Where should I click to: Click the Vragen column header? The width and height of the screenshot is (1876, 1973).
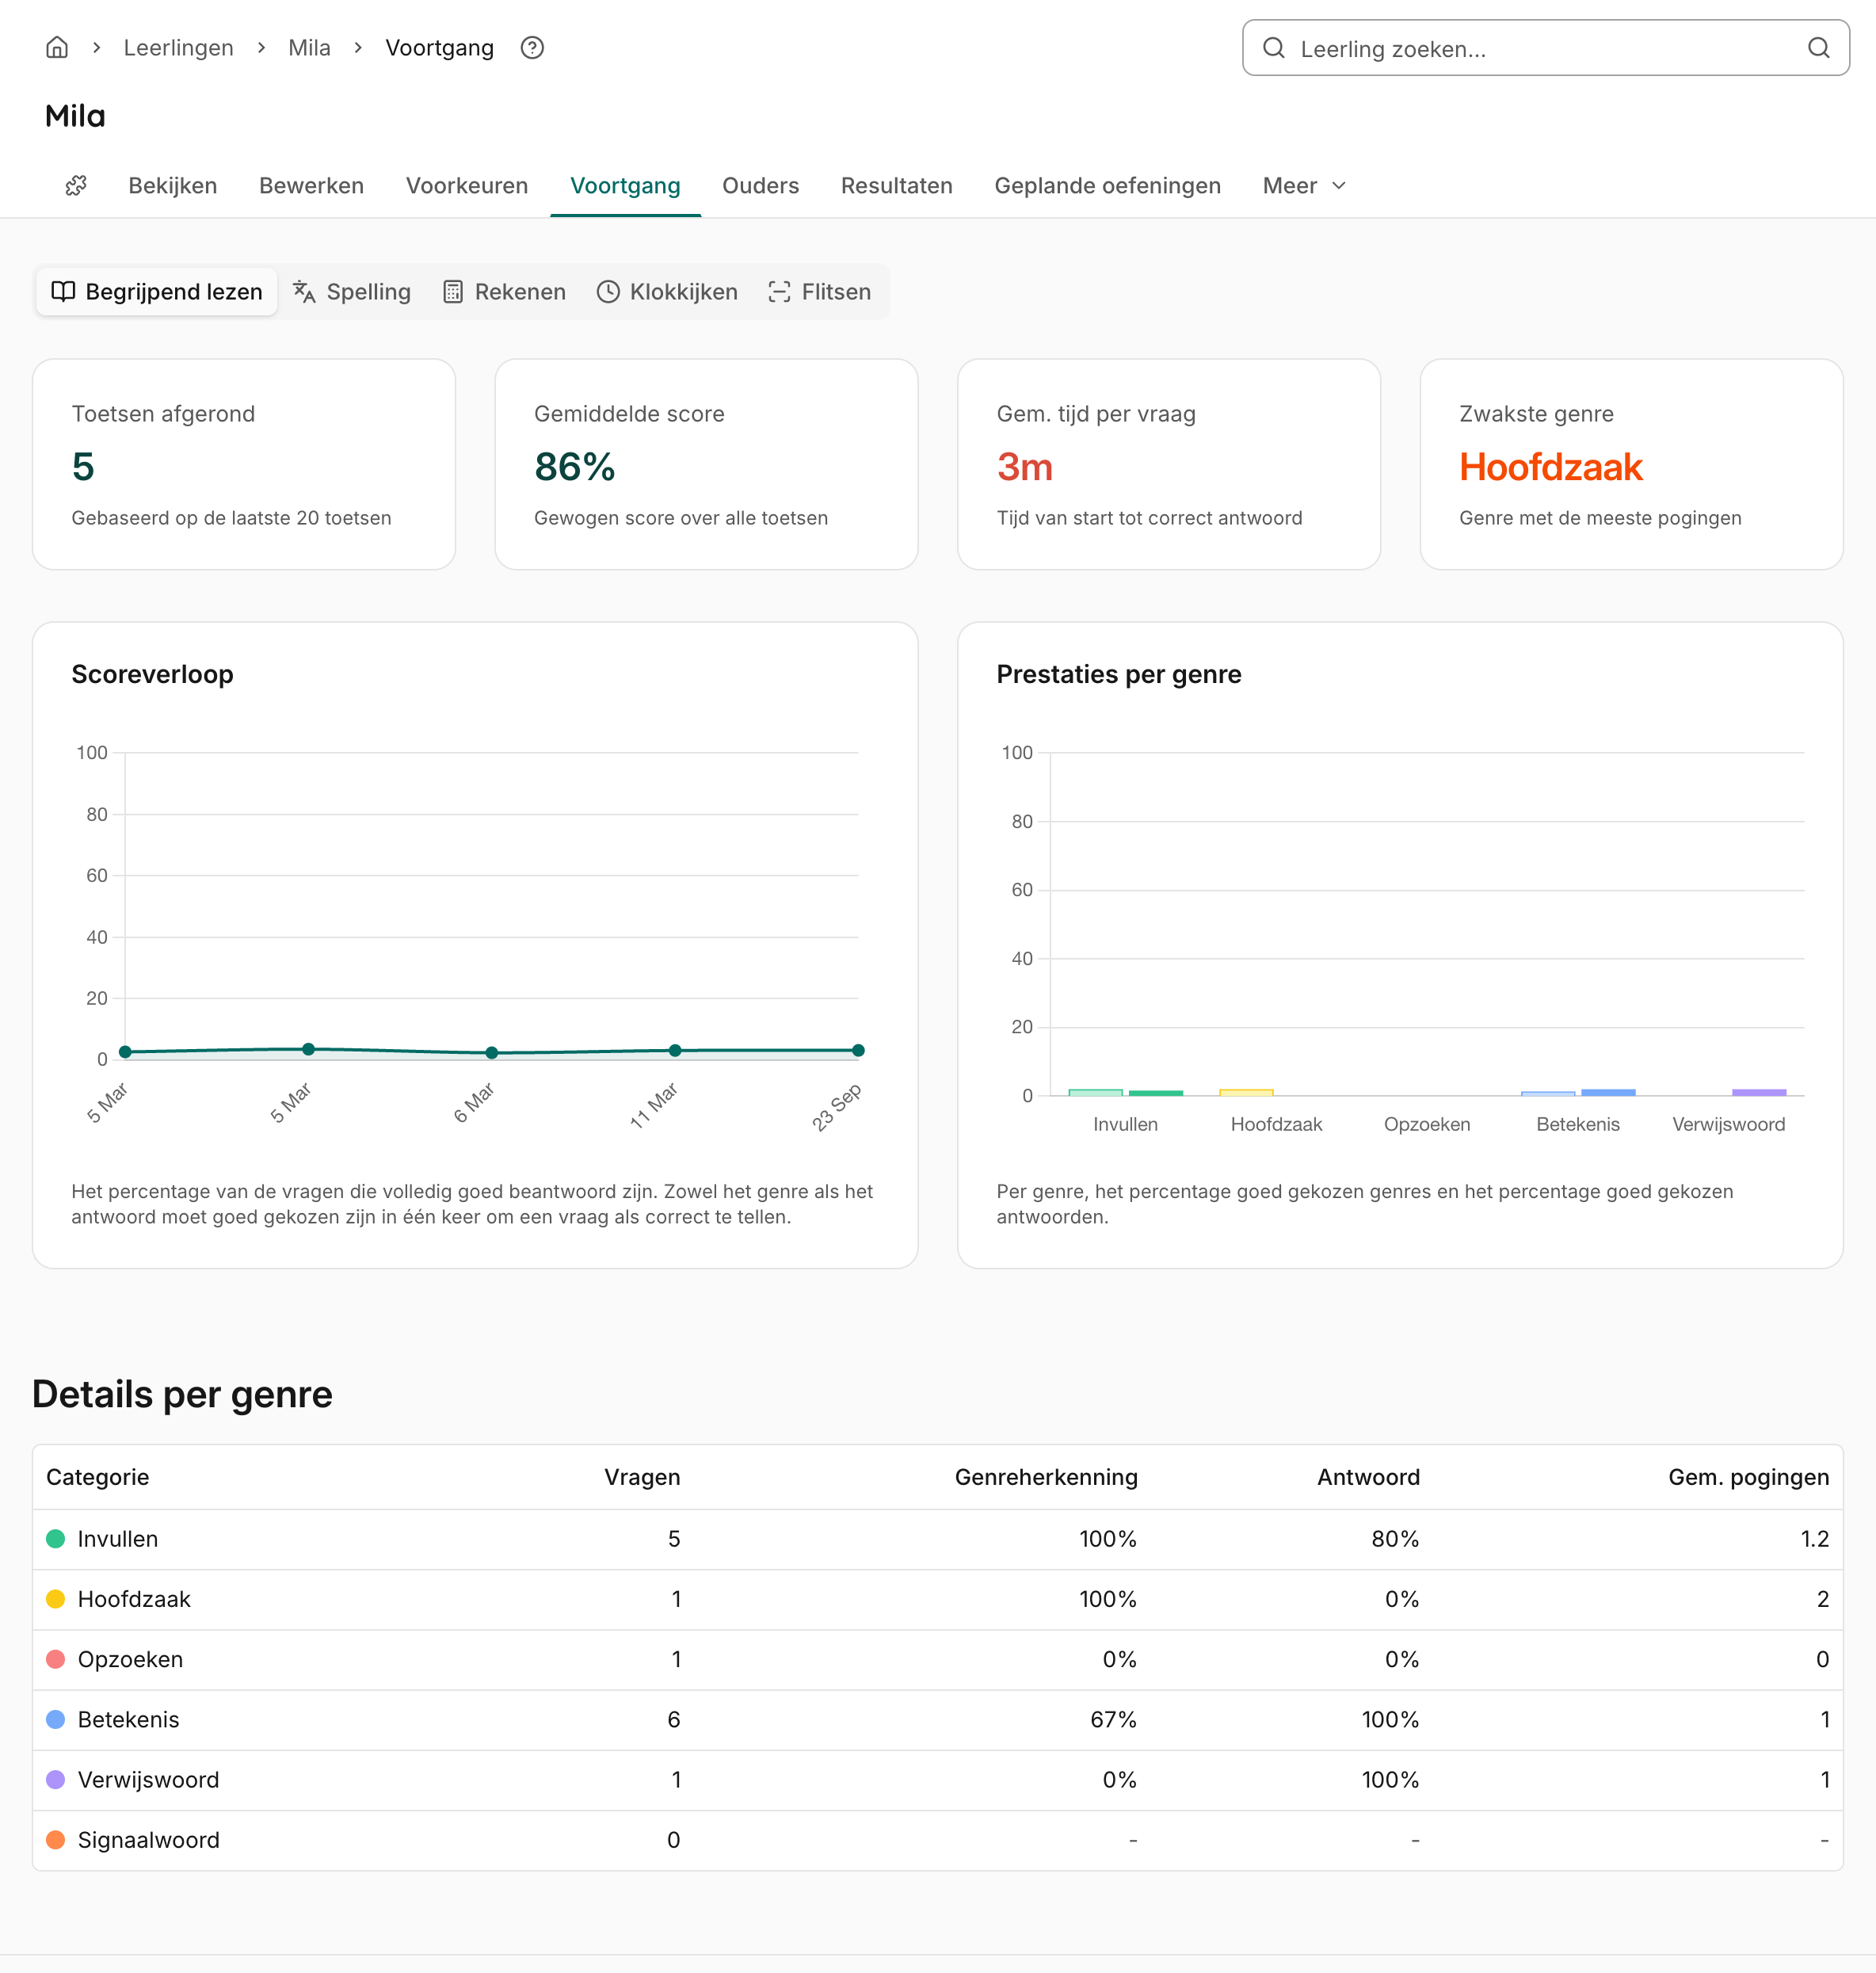click(642, 1477)
